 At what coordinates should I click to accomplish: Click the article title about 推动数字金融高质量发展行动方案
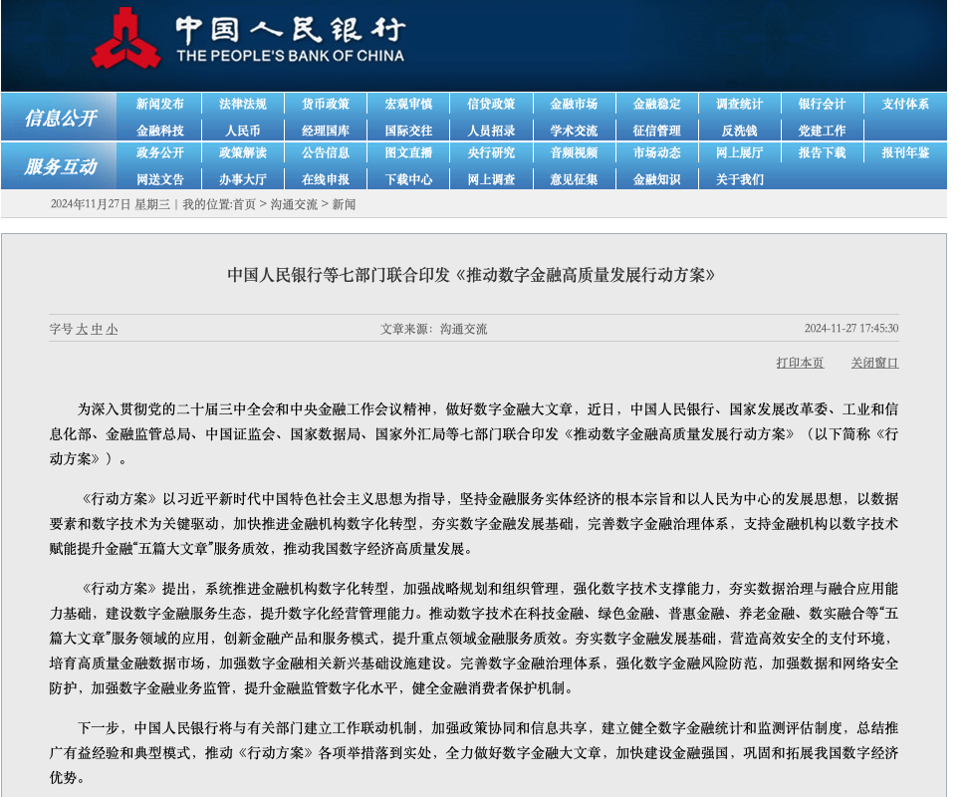click(x=471, y=275)
